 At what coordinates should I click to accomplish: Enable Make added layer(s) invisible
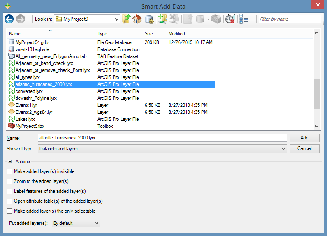pyautogui.click(x=9, y=171)
